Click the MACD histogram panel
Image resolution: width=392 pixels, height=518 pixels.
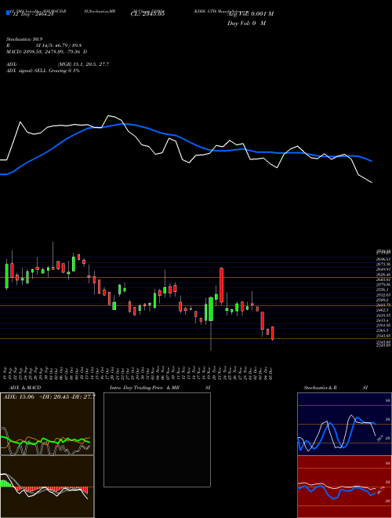[x=47, y=487]
